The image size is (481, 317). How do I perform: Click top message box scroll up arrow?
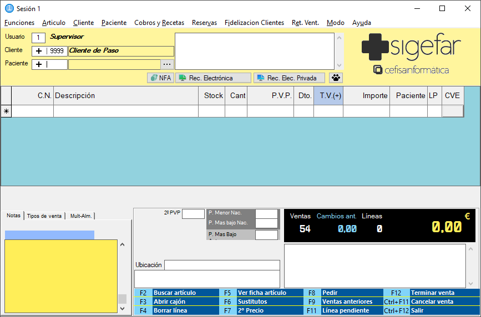point(339,38)
